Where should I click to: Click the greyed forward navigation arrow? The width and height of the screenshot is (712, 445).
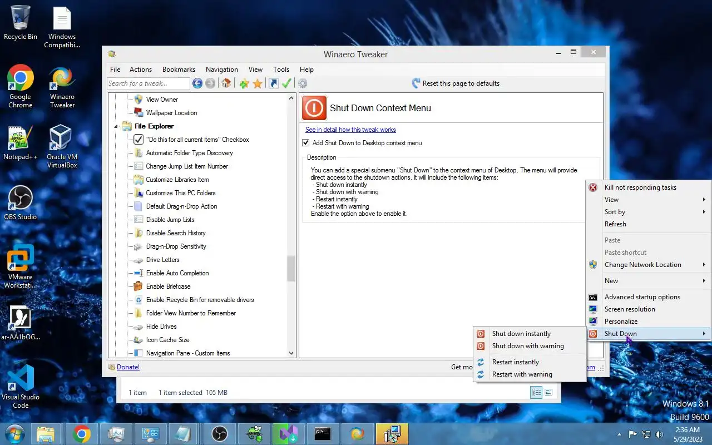tap(210, 83)
